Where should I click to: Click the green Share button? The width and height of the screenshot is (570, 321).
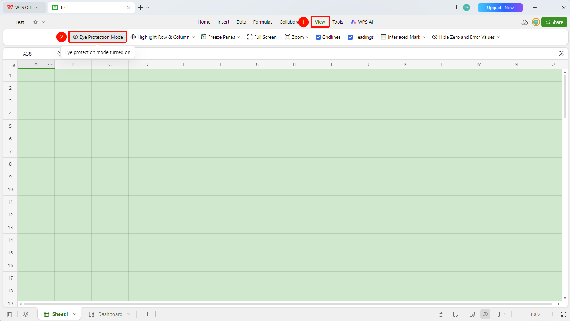[554, 22]
